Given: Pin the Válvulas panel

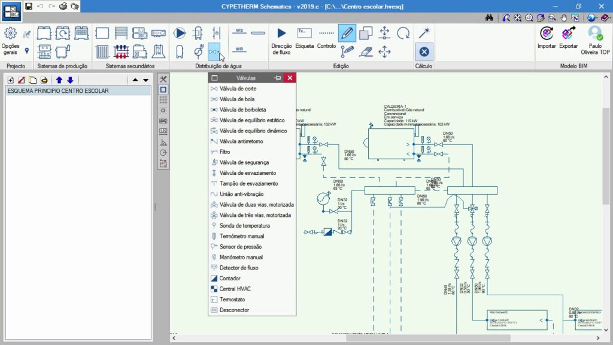Looking at the screenshot, I should (277, 78).
